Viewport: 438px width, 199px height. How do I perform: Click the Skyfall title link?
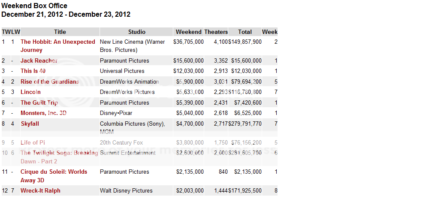tap(30, 124)
